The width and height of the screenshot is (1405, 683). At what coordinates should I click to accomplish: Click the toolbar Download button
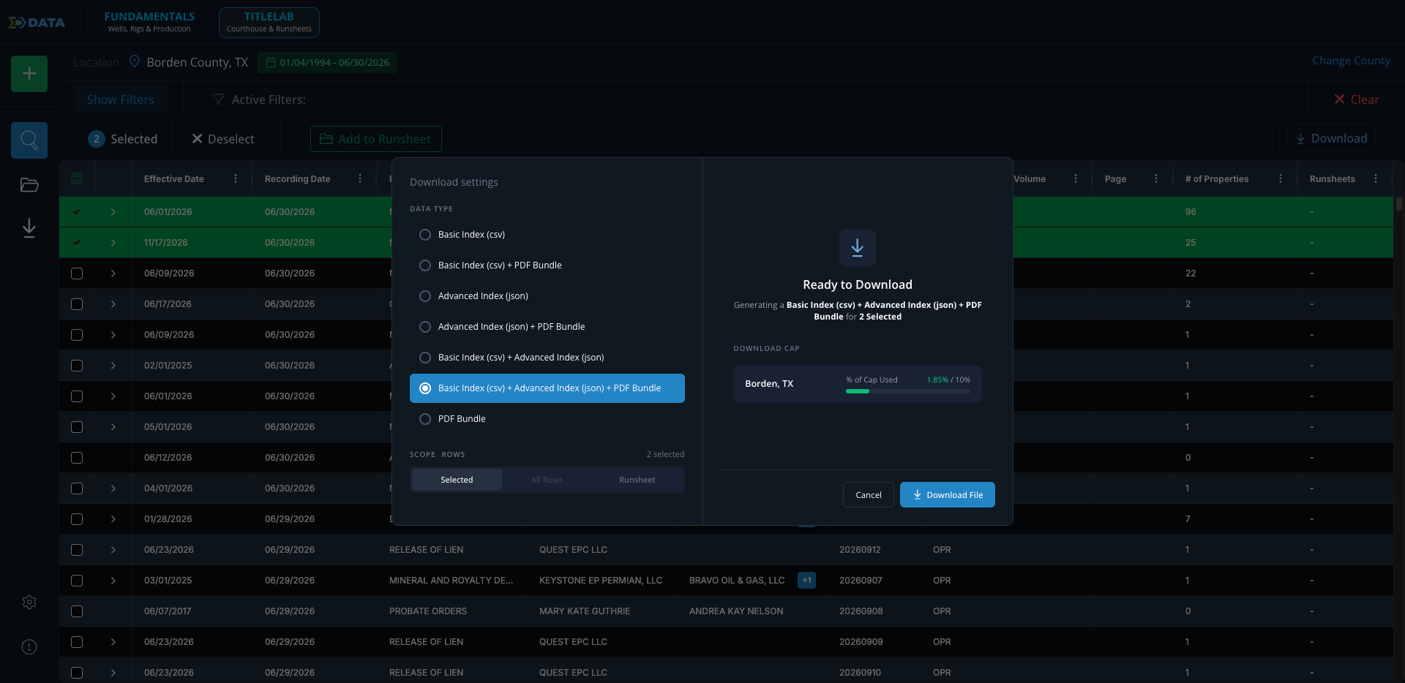(x=1331, y=138)
